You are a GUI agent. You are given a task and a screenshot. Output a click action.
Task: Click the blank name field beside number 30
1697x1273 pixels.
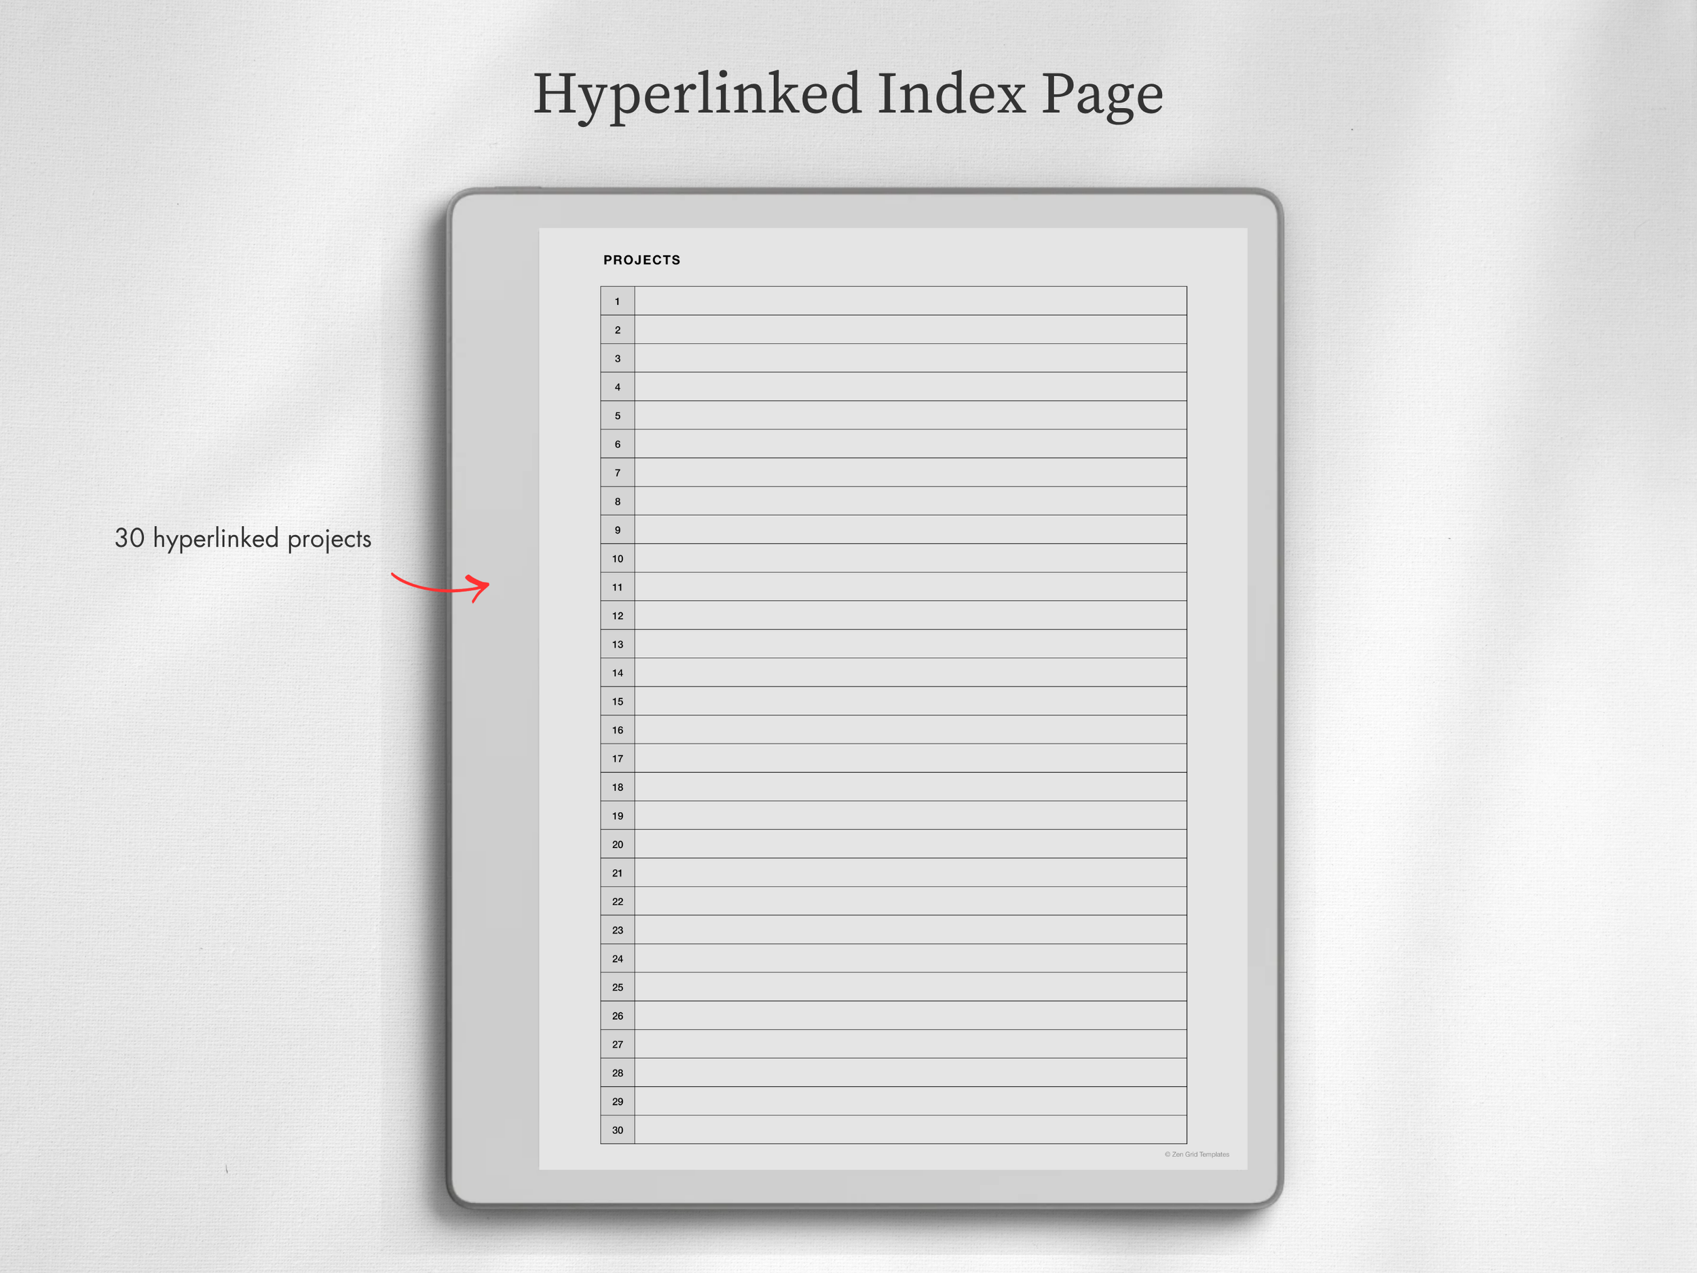911,1130
